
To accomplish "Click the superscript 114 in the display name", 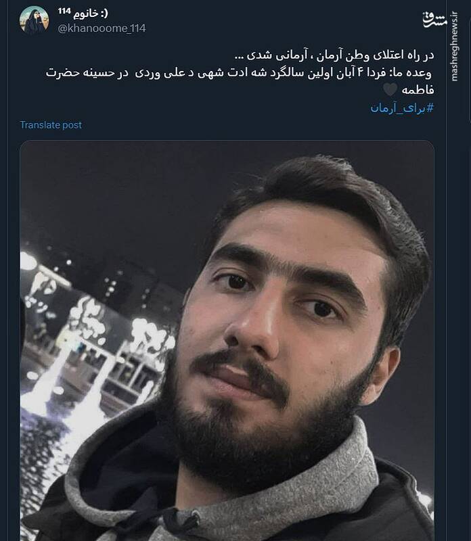I will (64, 11).
